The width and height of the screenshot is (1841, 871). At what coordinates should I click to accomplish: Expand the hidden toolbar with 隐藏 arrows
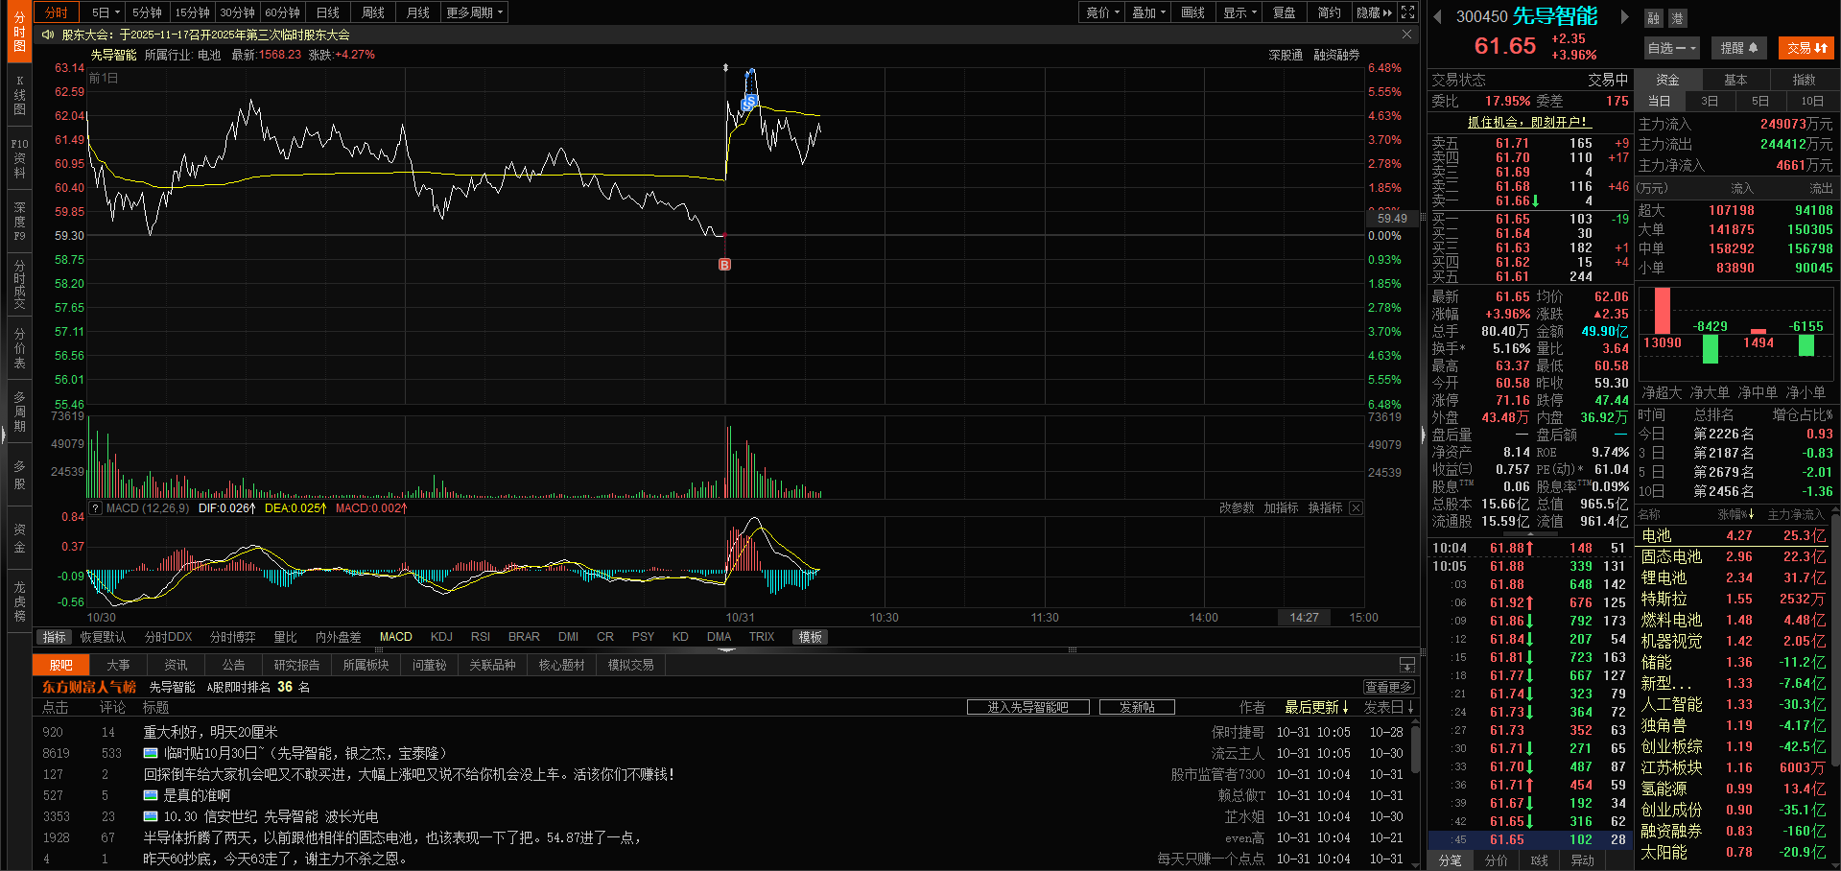tap(1374, 12)
